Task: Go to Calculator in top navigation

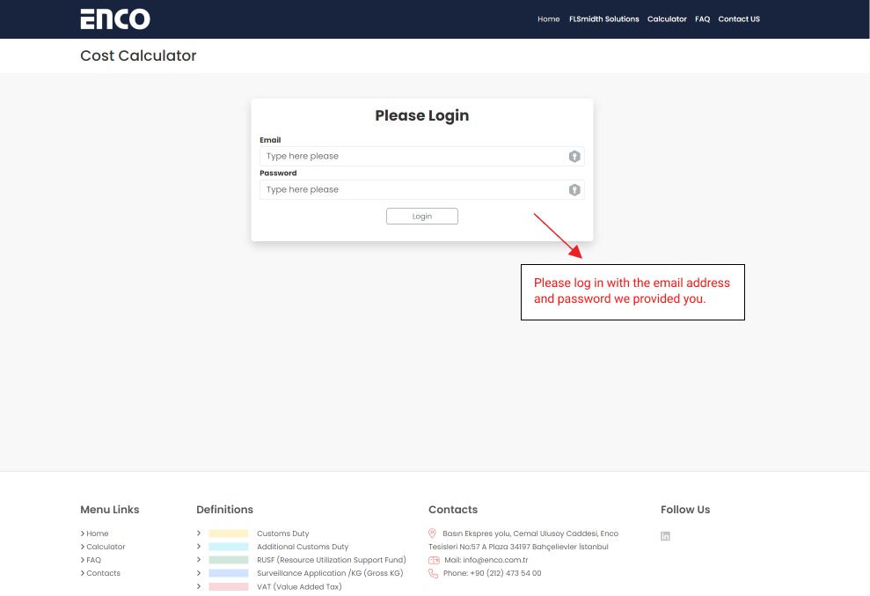Action: 667,19
